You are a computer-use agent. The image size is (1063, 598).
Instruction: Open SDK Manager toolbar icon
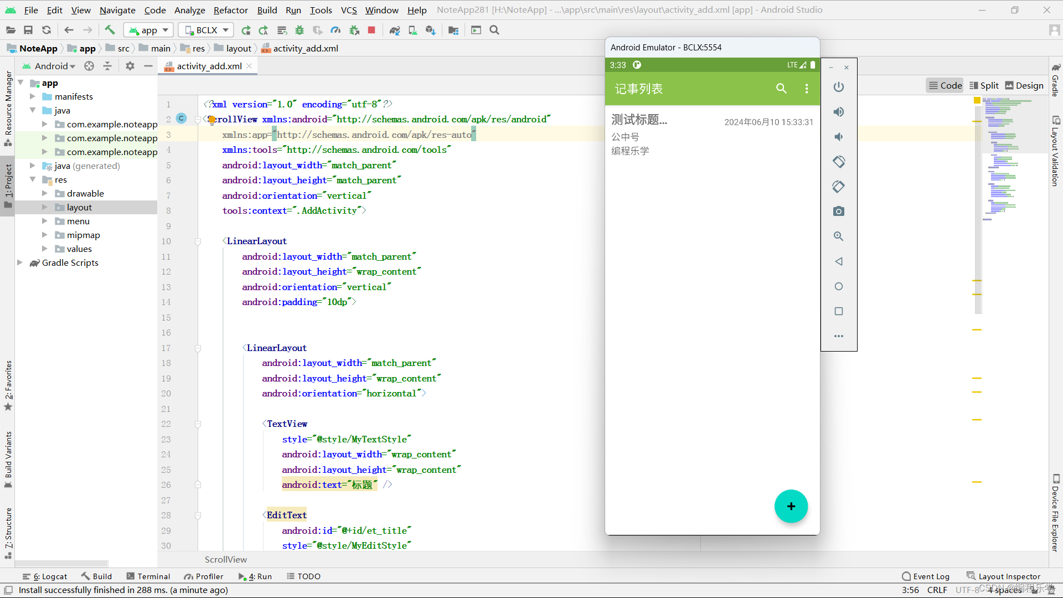click(431, 30)
